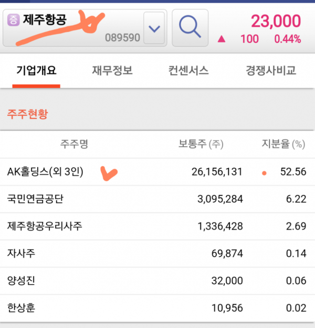The height and width of the screenshot is (328, 315).
Task: Select the 한상훈 shareholder row
Action: [157, 308]
